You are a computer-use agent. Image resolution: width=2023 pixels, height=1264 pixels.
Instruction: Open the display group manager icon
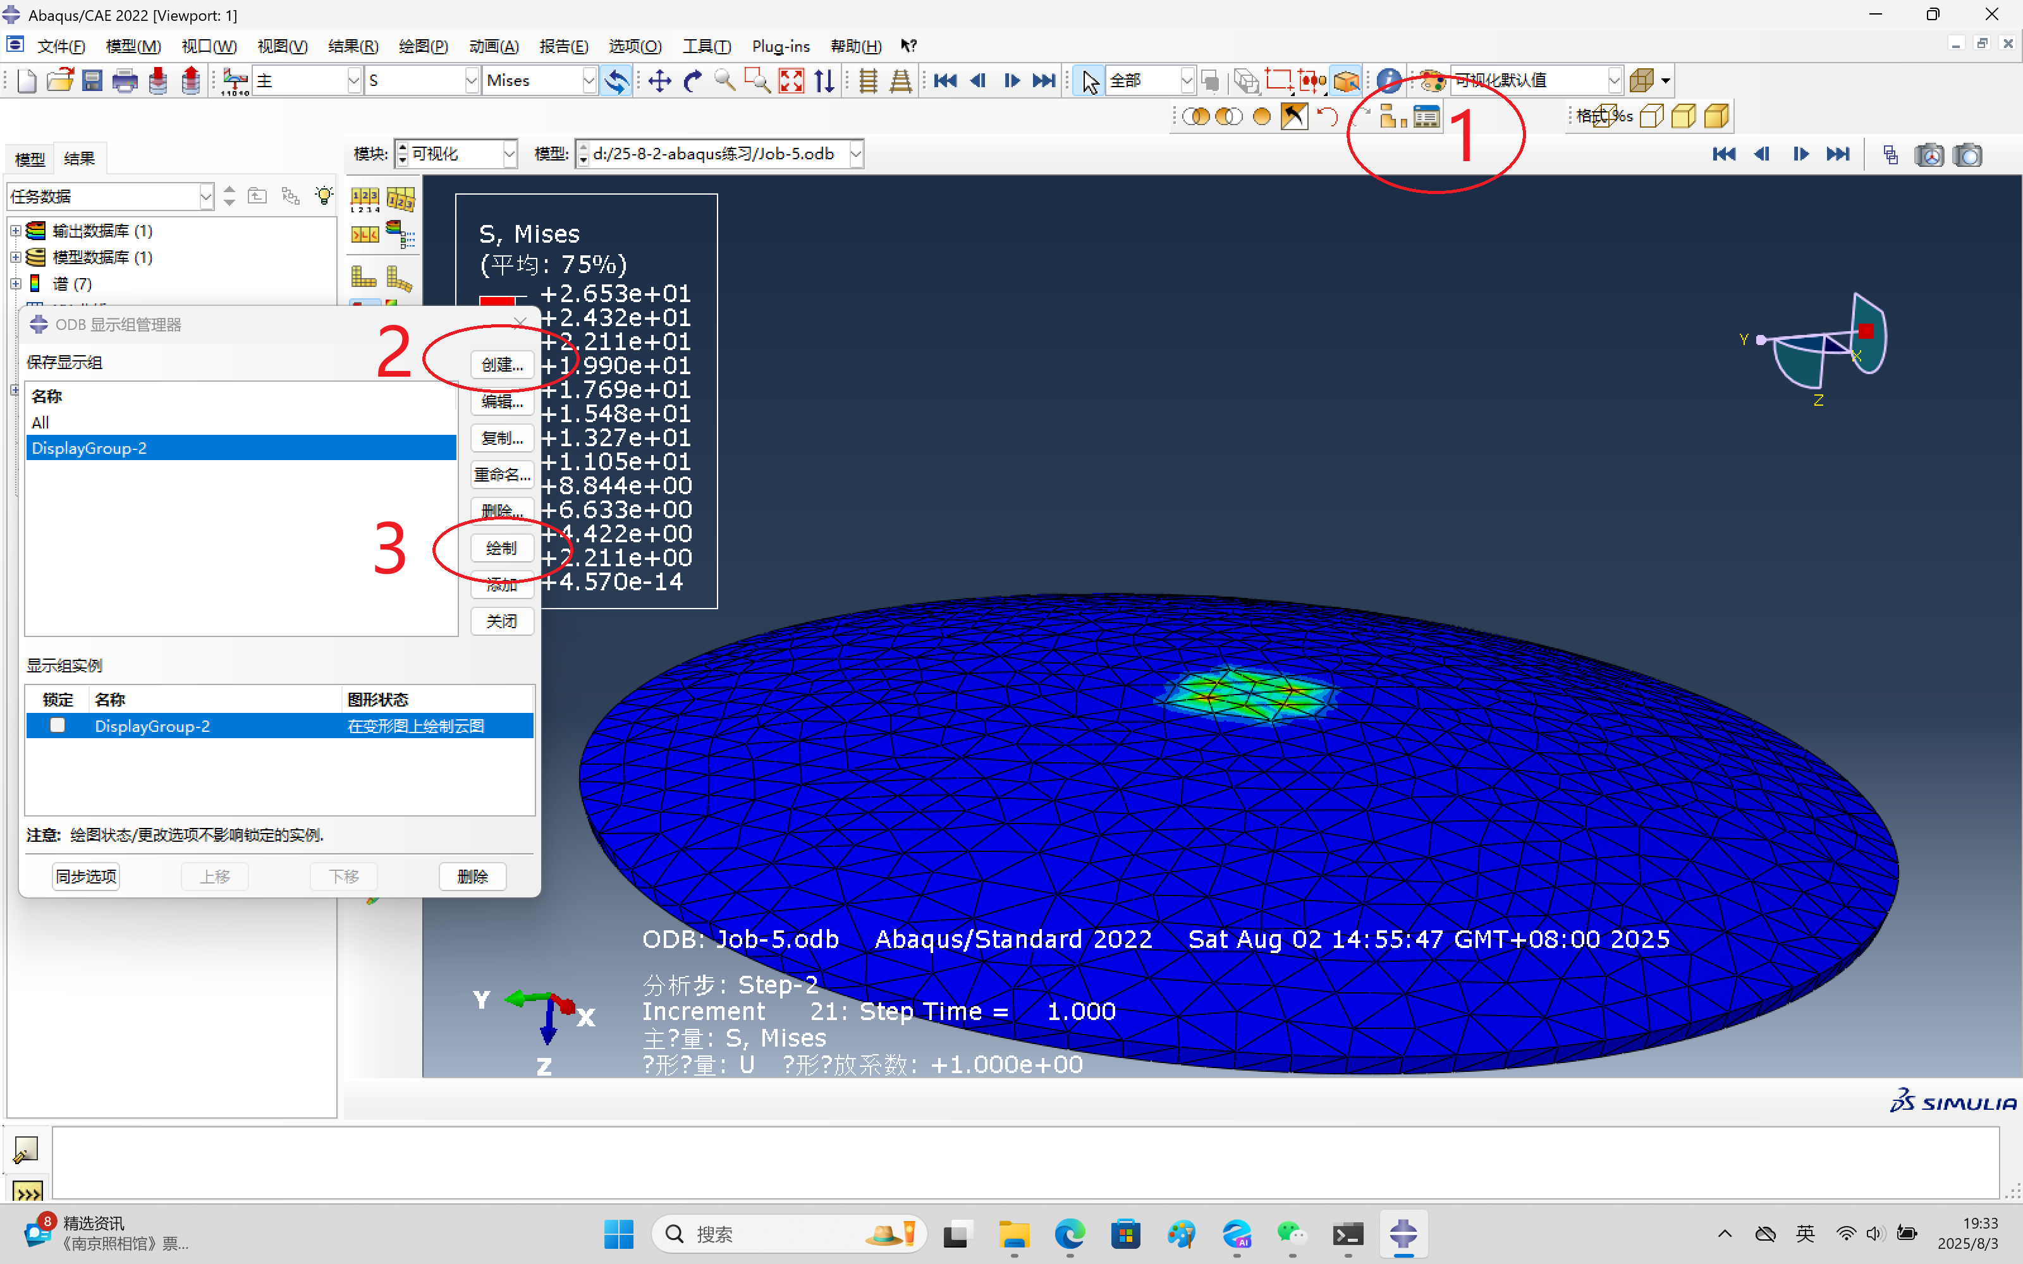click(x=1426, y=116)
